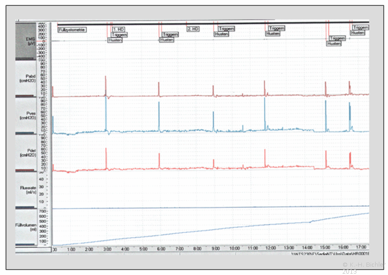Select the 1. HD event marker
The height and width of the screenshot is (275, 388).
(118, 29)
